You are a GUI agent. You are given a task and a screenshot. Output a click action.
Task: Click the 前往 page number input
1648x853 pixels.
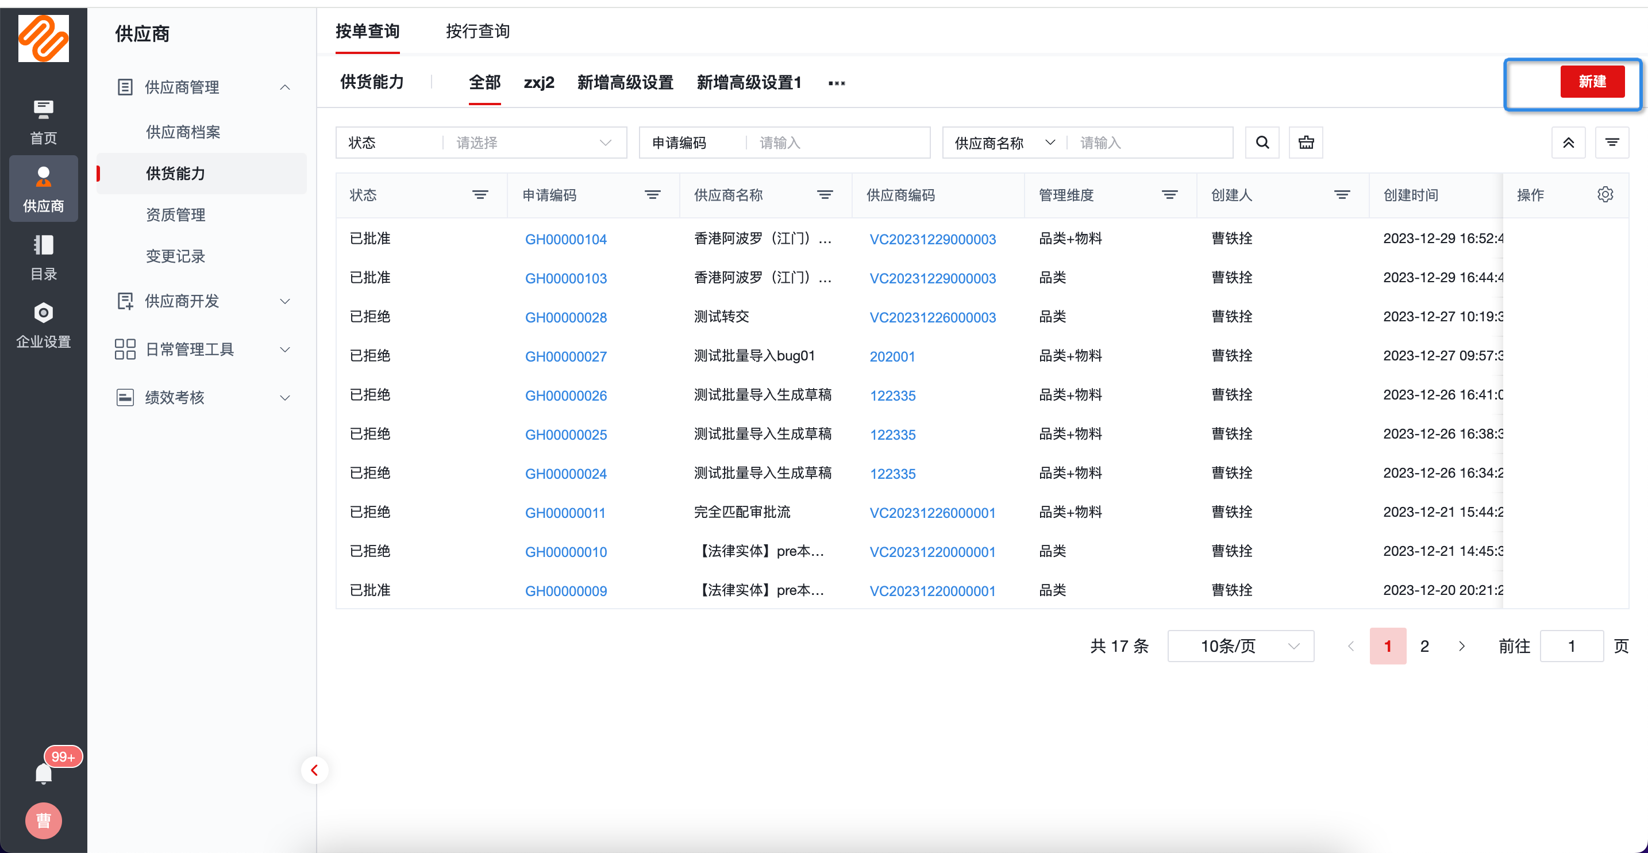pos(1571,646)
